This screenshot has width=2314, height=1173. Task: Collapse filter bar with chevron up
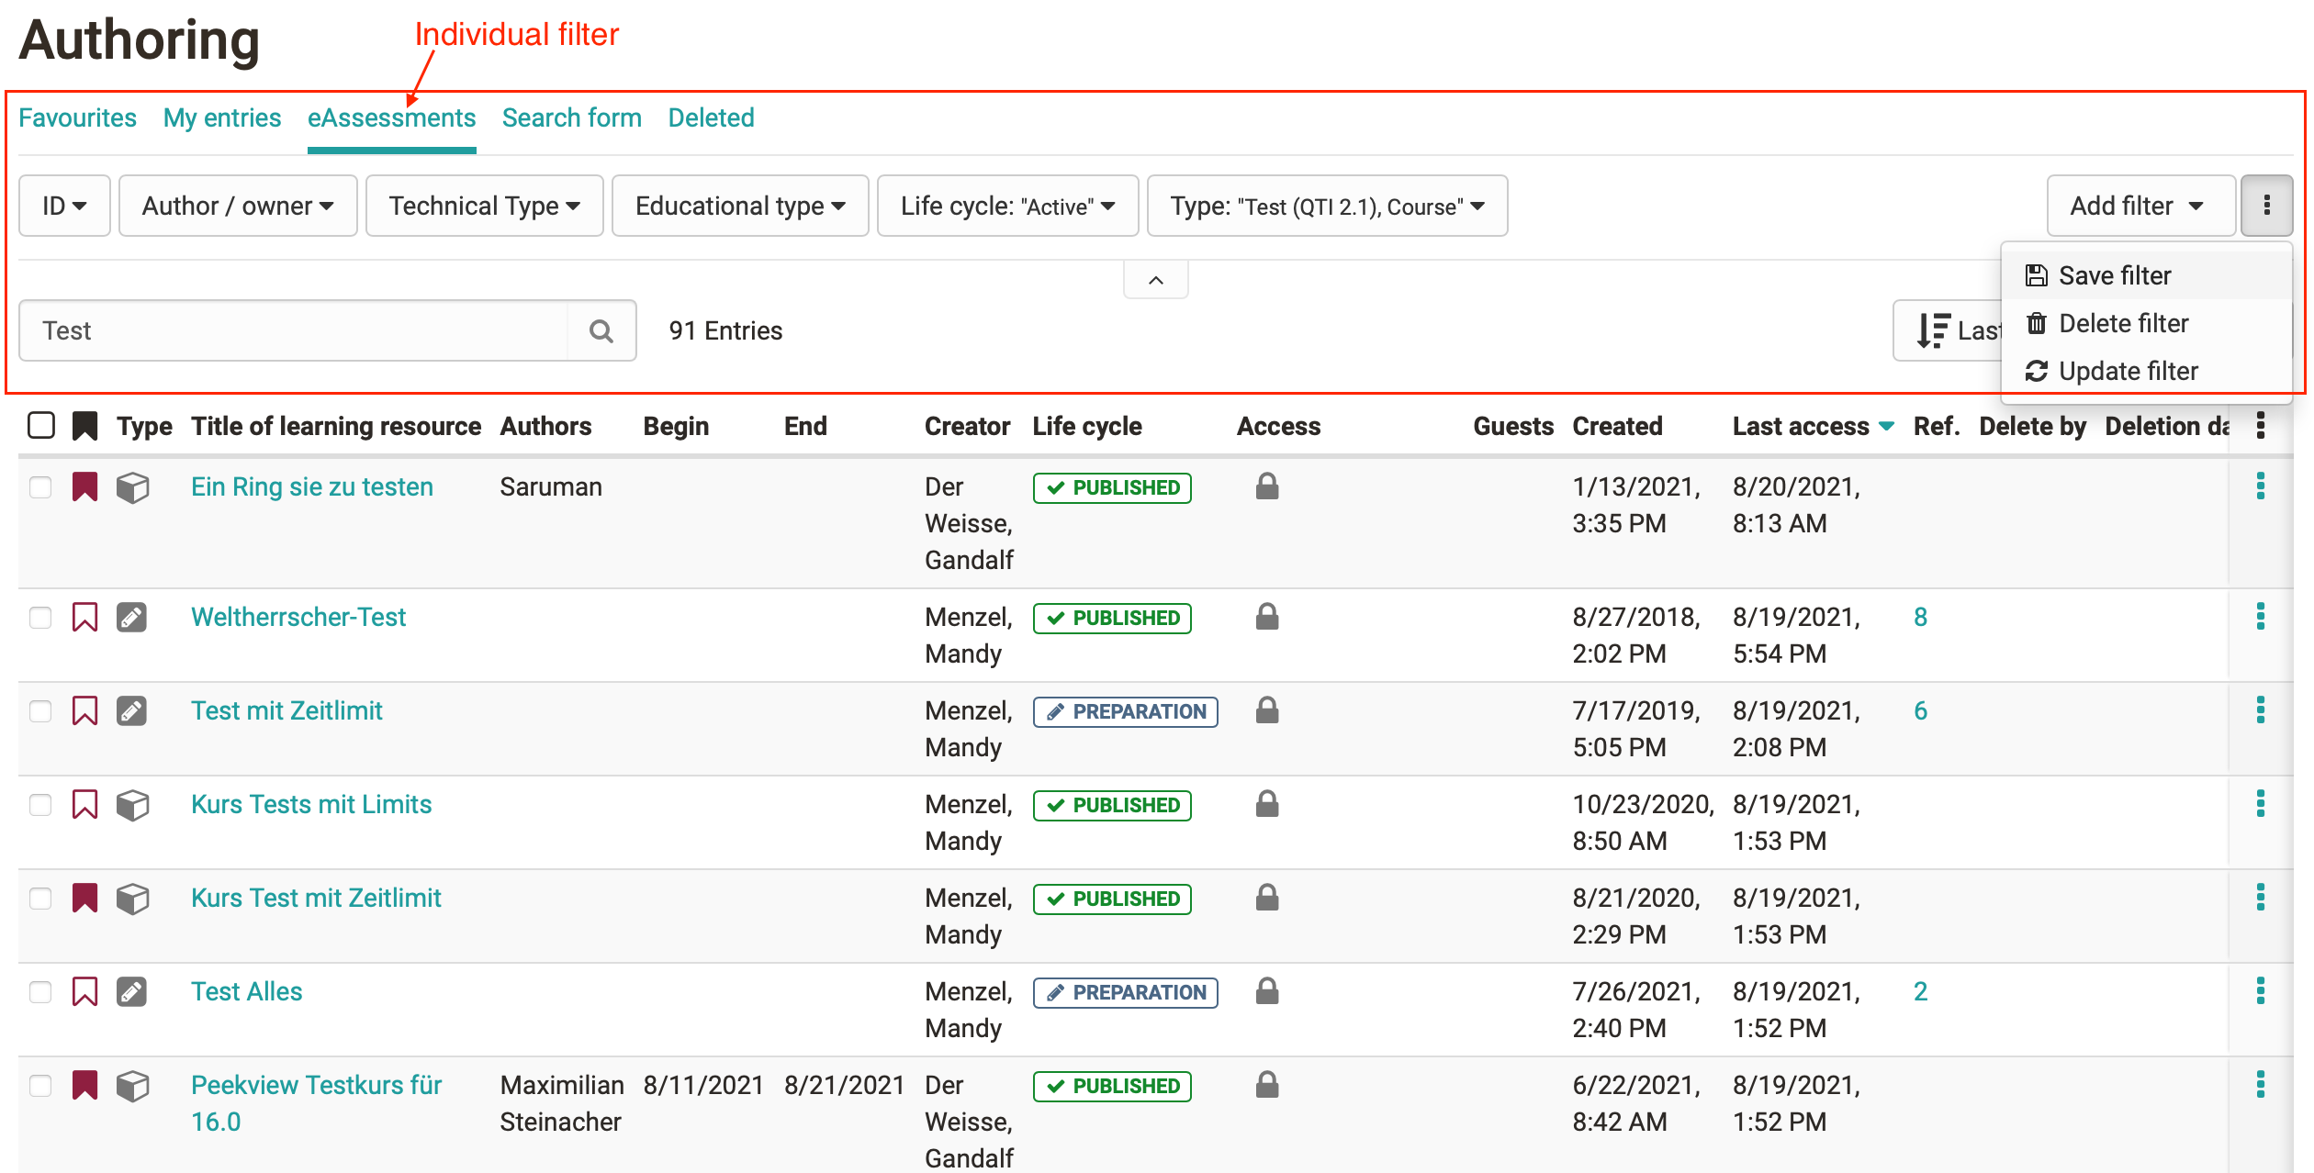(x=1155, y=280)
